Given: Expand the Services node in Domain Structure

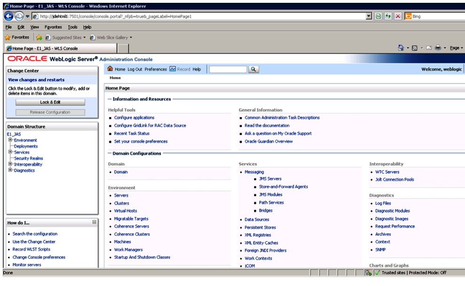Looking at the screenshot, I should [10, 152].
